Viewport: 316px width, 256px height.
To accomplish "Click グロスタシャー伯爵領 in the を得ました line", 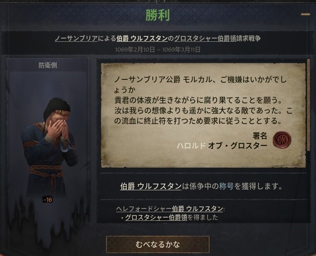I will (156, 218).
